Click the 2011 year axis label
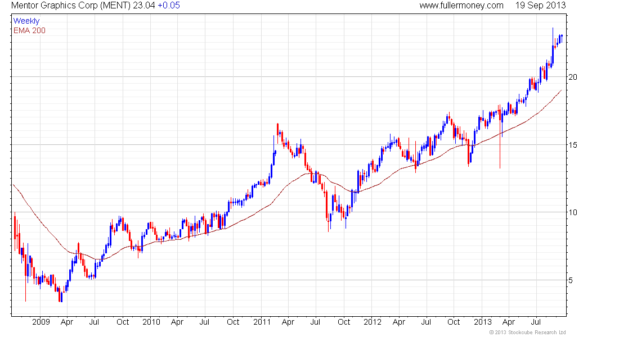Image resolution: width=619 pixels, height=337 pixels. [x=262, y=322]
